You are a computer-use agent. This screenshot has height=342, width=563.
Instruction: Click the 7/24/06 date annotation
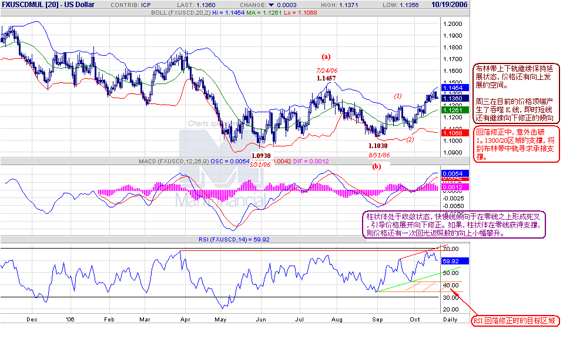327,71
